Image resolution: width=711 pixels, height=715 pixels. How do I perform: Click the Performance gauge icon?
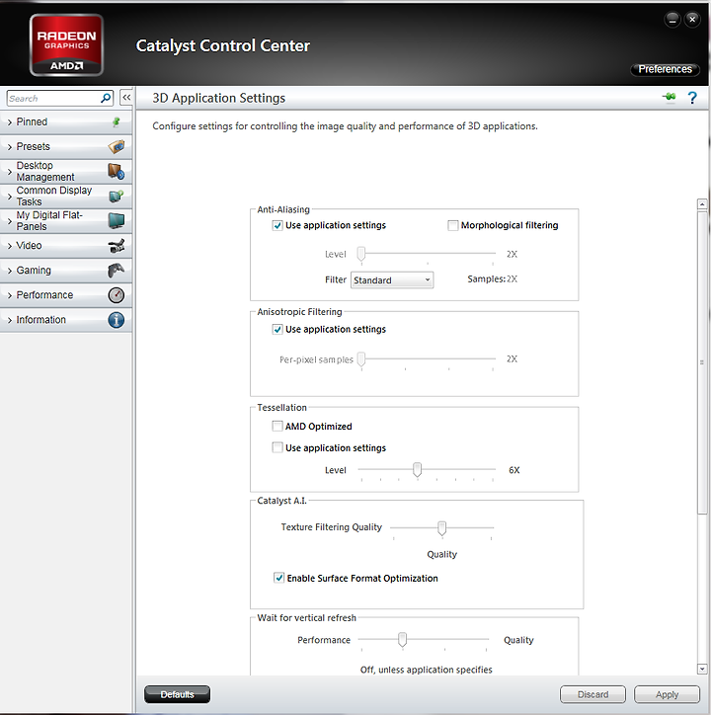(117, 295)
